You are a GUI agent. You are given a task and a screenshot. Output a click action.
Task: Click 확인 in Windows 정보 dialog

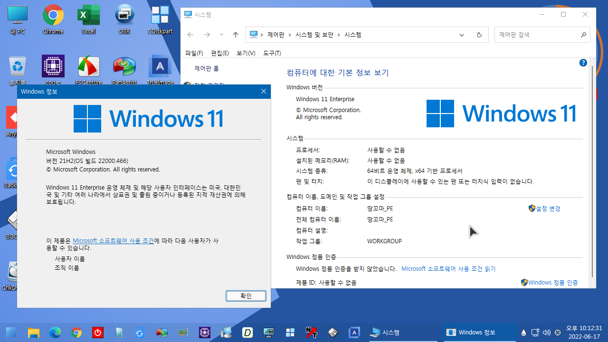246,296
